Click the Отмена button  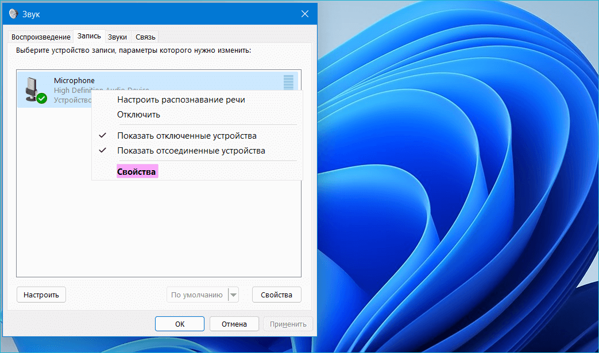[x=234, y=324]
